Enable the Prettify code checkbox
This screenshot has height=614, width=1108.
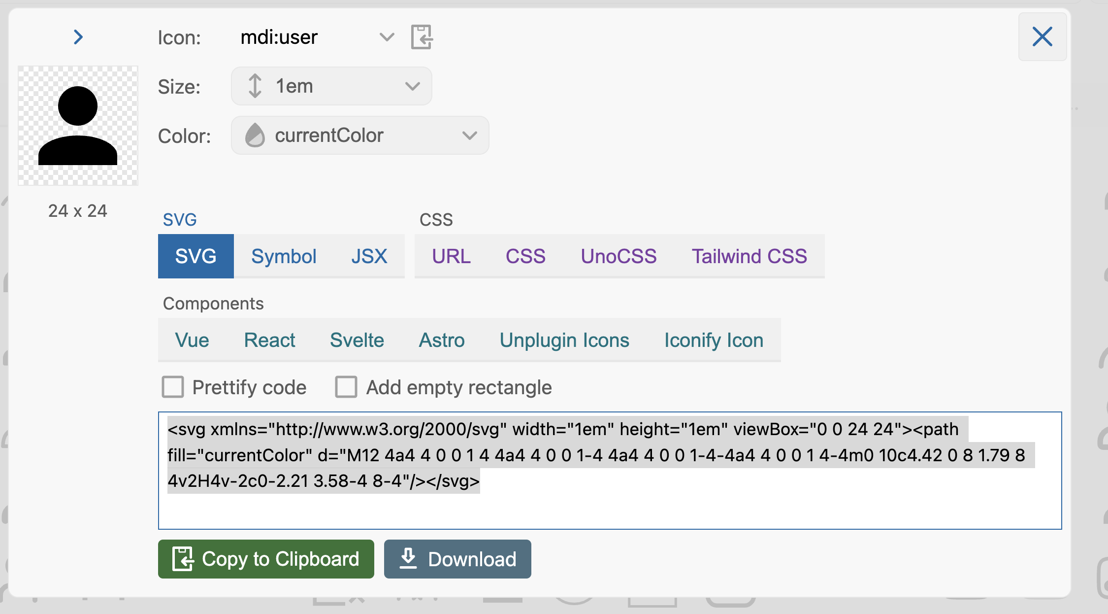173,387
